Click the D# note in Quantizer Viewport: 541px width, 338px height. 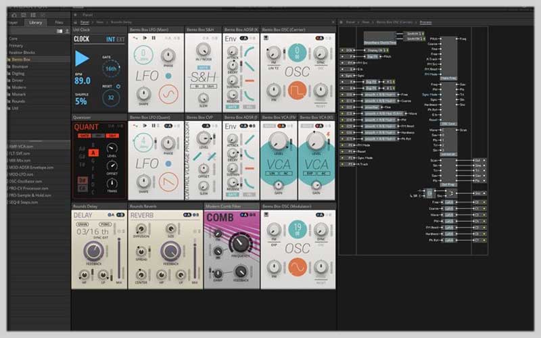[x=83, y=180]
